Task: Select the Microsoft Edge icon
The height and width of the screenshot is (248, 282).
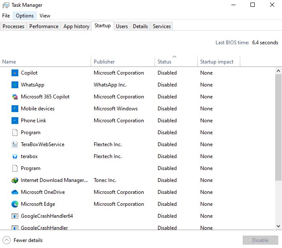Action: (15, 204)
